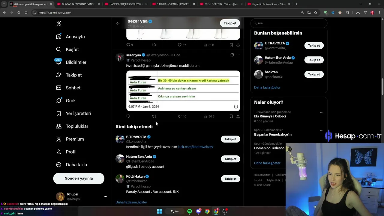Open Bildirimler notifications

click(x=71, y=62)
